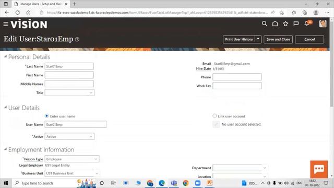Click the Hire Date label
This screenshot has height=188, width=334.
point(204,68)
